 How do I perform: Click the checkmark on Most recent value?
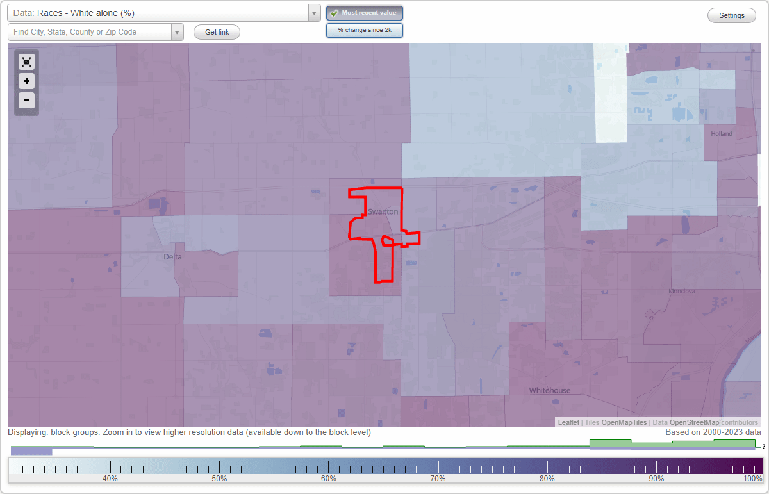[335, 12]
